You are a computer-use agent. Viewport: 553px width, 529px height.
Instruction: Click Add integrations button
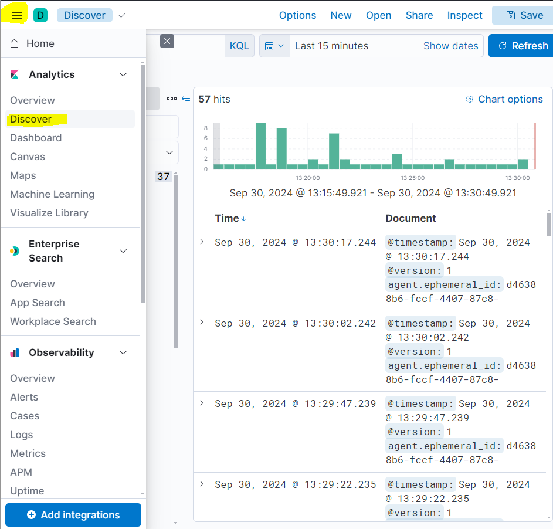coord(73,515)
